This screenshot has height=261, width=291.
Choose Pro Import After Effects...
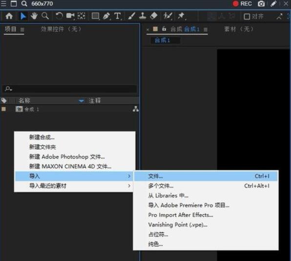click(206, 215)
